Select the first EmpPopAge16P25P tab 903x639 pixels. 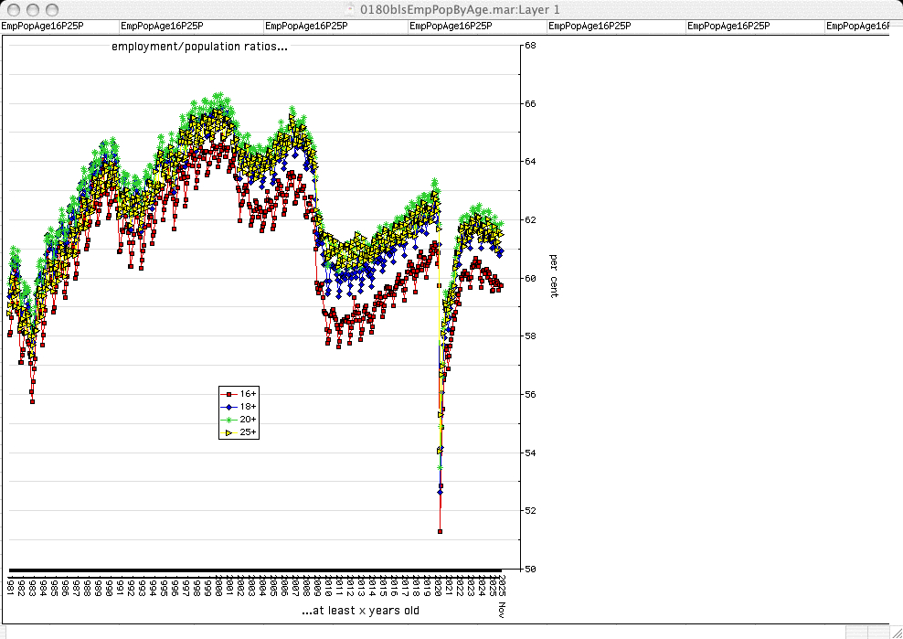pos(42,27)
